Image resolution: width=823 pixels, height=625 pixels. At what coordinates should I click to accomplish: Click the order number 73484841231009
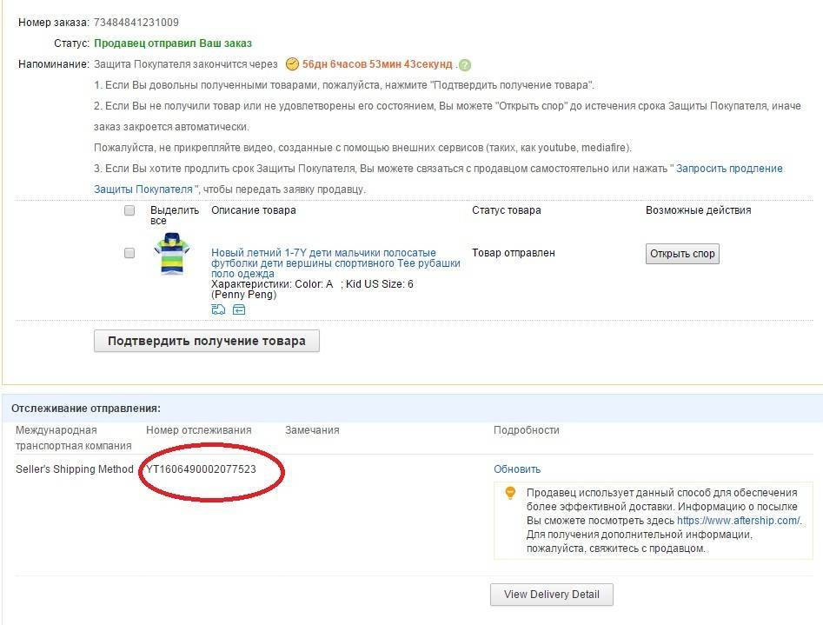pos(136,22)
